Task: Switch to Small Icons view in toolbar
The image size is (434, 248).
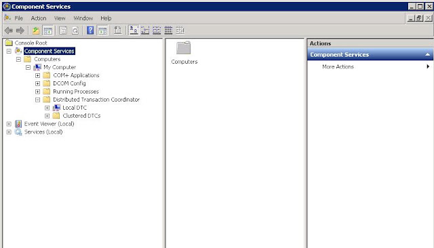Action: (145, 30)
